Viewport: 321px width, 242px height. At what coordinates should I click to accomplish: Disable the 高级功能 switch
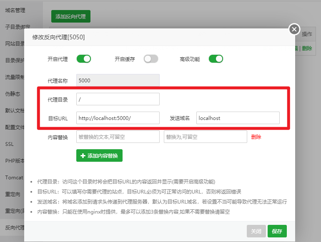click(x=216, y=59)
